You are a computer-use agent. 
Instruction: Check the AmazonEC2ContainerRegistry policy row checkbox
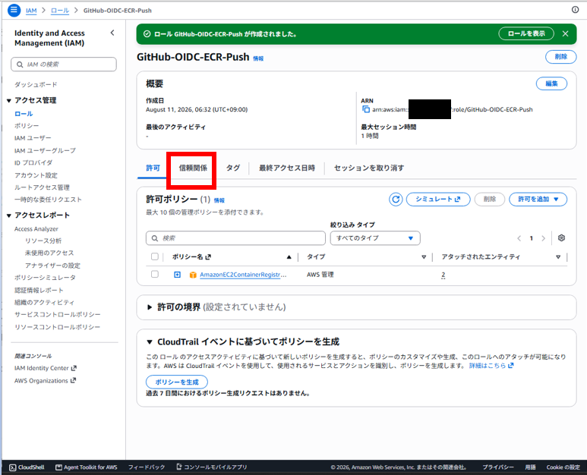tap(155, 274)
